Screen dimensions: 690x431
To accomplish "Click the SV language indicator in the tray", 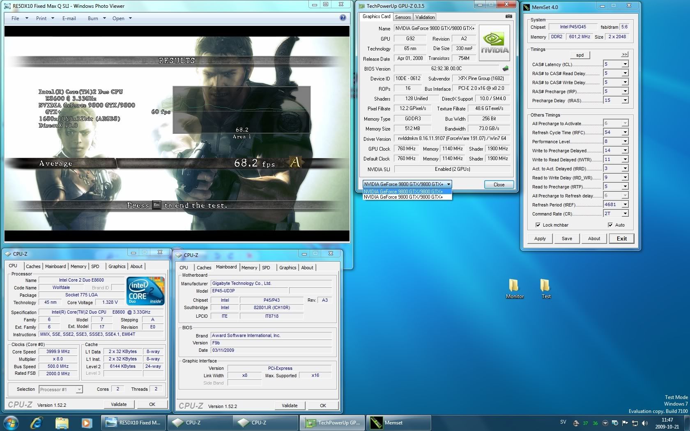I will click(563, 422).
